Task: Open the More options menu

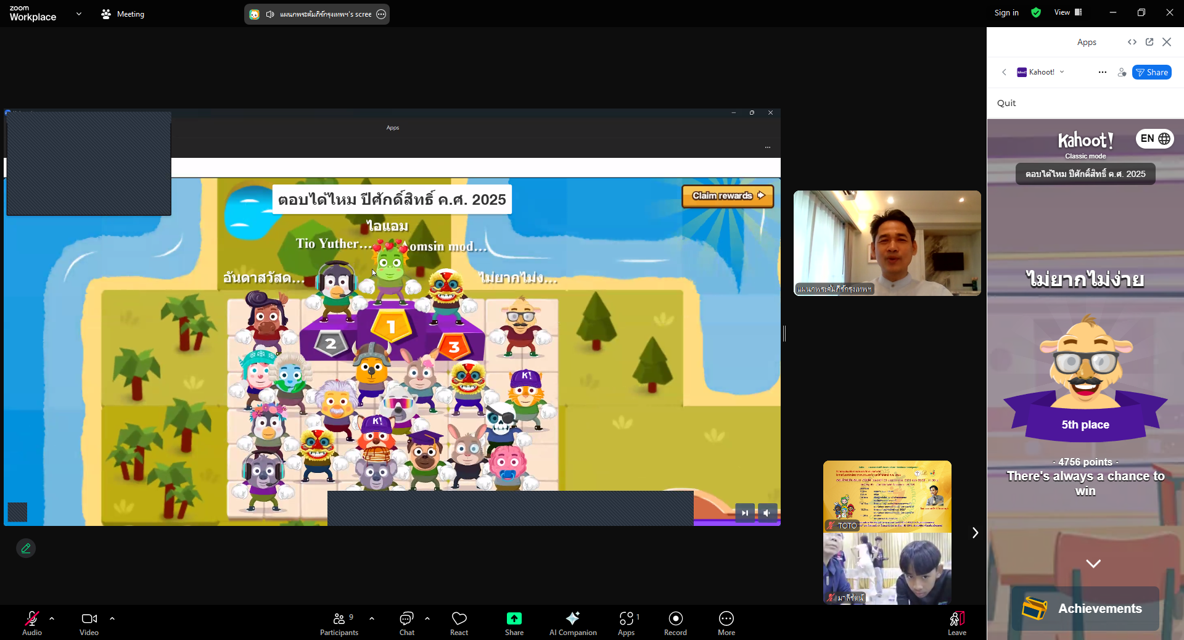Action: [726, 622]
